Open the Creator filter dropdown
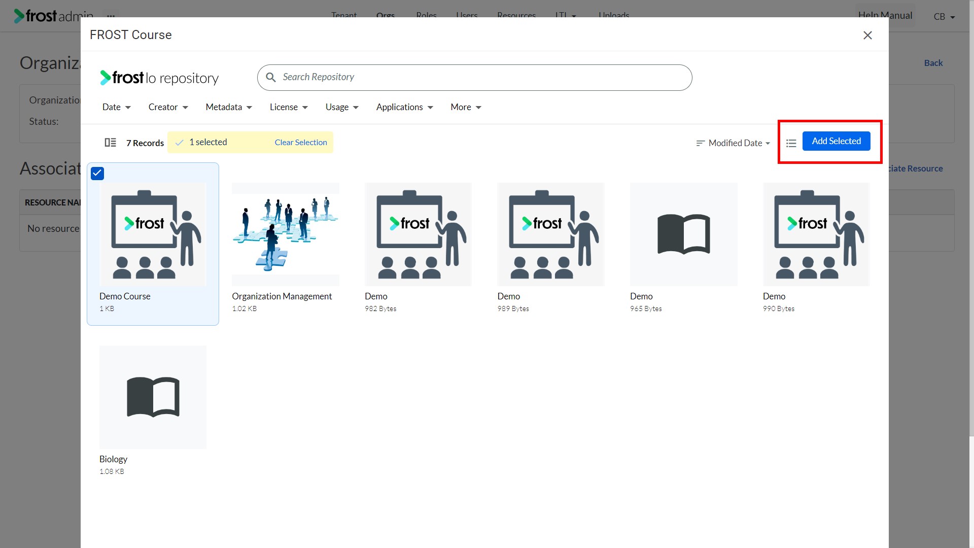974x548 pixels. 168,107
